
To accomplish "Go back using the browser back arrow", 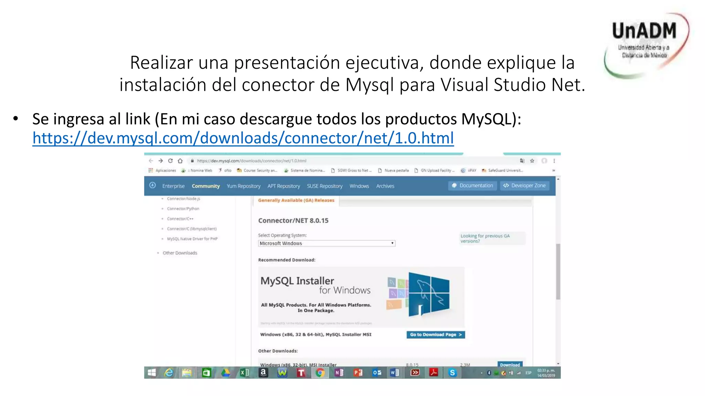I will tap(151, 161).
